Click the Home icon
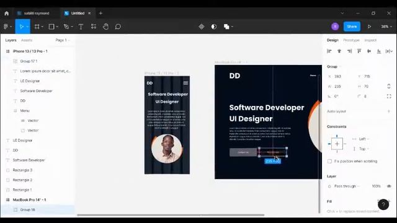The height and width of the screenshot is (223, 397). (x=7, y=14)
